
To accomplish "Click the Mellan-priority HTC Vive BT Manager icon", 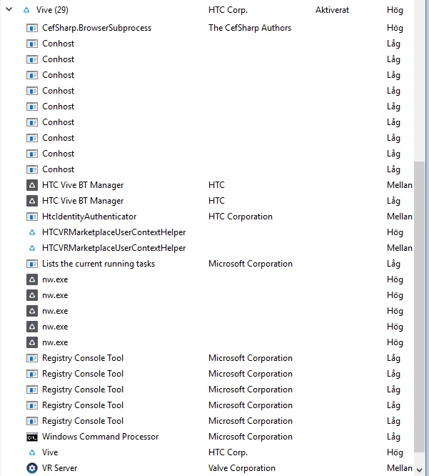I will (32, 185).
